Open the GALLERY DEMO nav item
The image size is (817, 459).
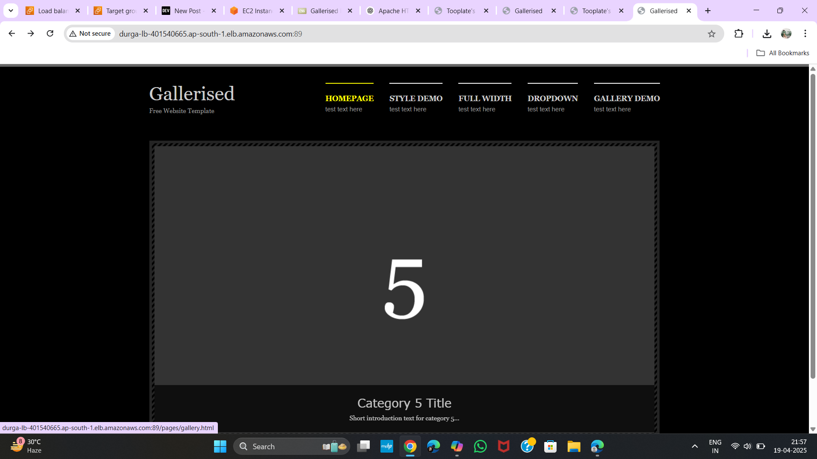(627, 98)
